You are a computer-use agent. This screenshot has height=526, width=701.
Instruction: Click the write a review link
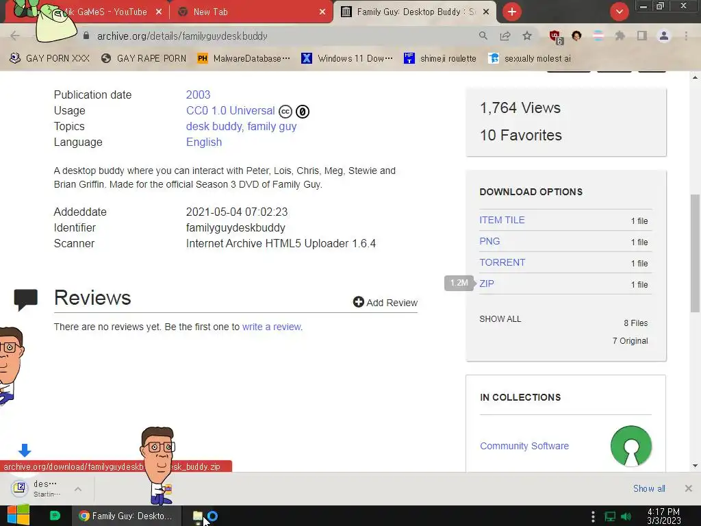(271, 327)
